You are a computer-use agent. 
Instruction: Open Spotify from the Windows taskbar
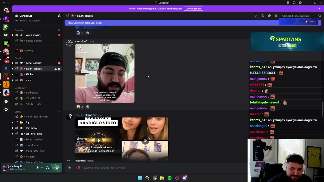coord(170,178)
